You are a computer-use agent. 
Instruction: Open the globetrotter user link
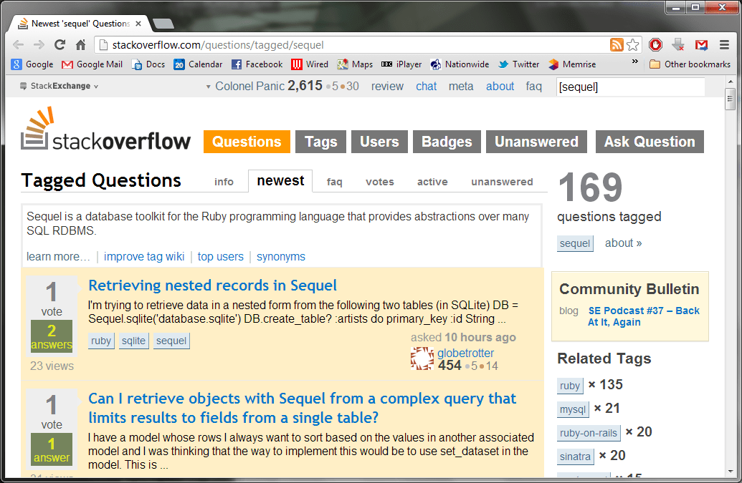point(465,353)
